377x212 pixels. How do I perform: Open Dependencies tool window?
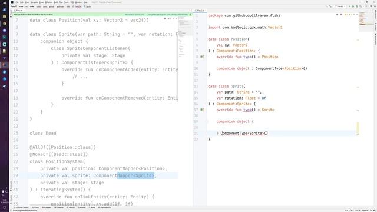[x=105, y=207]
